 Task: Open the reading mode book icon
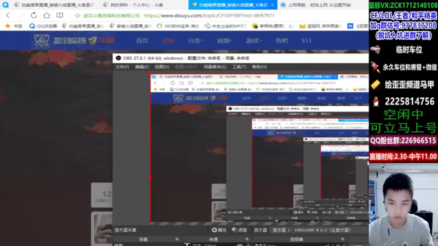[x=60, y=15]
